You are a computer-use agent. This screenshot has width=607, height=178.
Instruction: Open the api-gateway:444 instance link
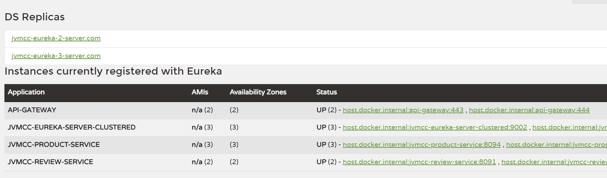(x=529, y=110)
